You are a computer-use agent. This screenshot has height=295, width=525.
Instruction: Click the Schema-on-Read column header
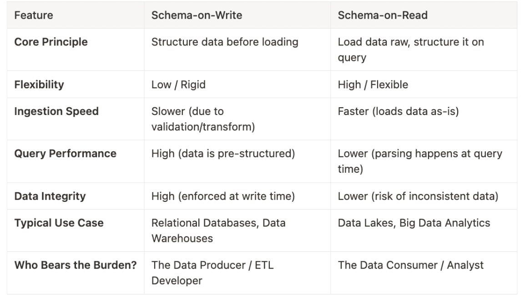[x=383, y=15]
